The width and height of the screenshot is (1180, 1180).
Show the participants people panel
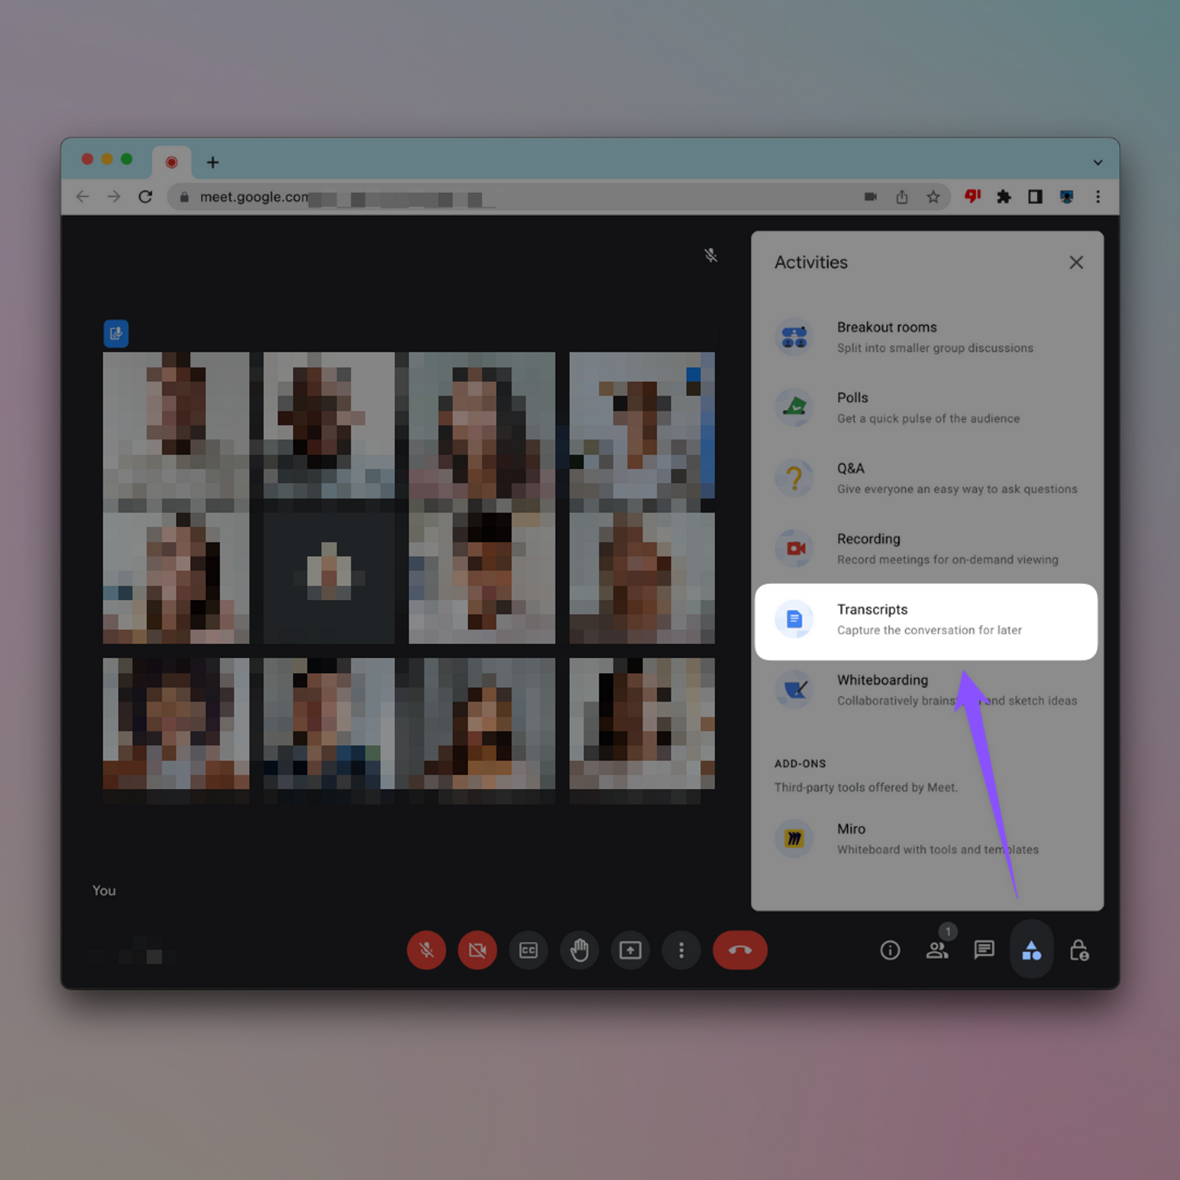937,950
